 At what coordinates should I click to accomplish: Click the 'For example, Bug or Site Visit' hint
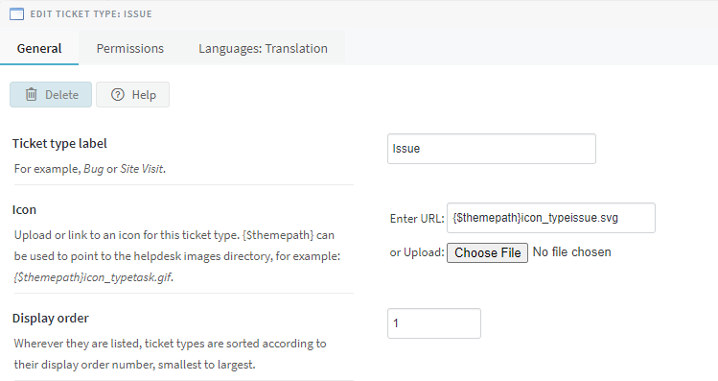90,169
